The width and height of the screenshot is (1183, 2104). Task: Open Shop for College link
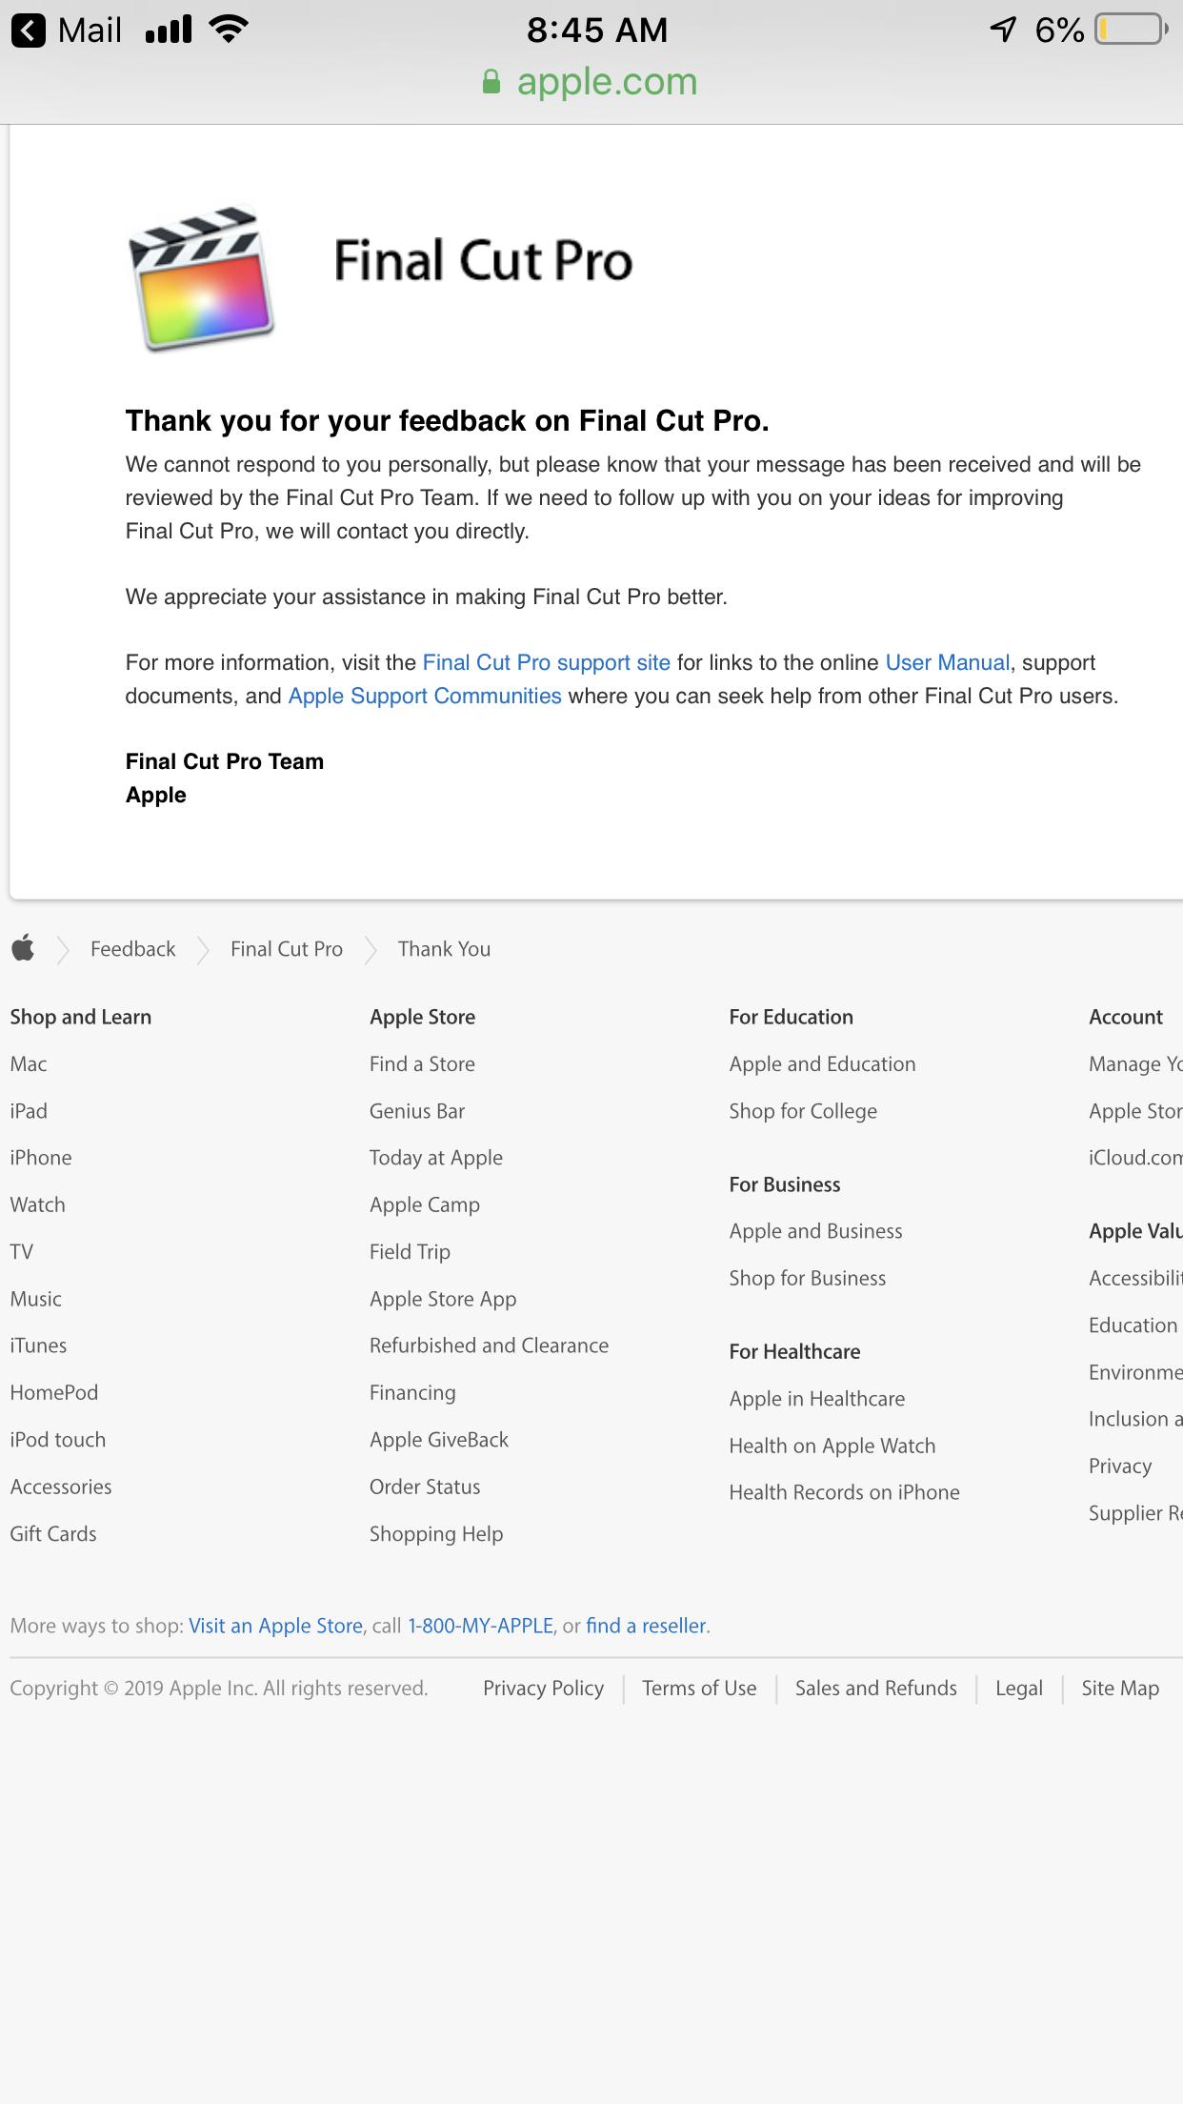click(803, 1111)
